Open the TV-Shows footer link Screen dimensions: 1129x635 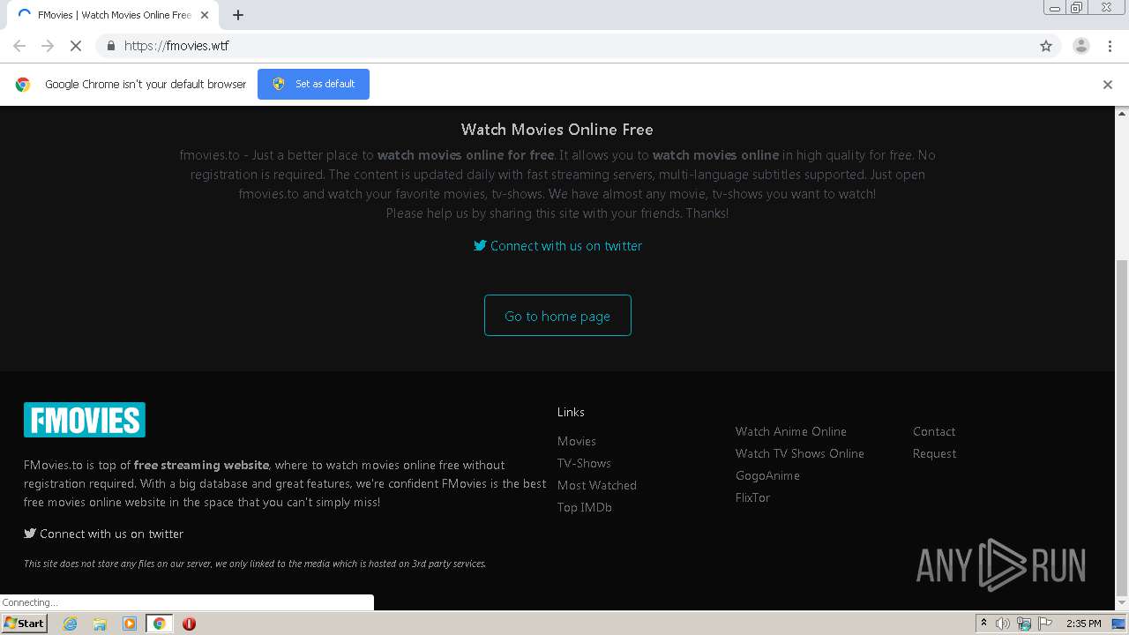[x=584, y=463]
